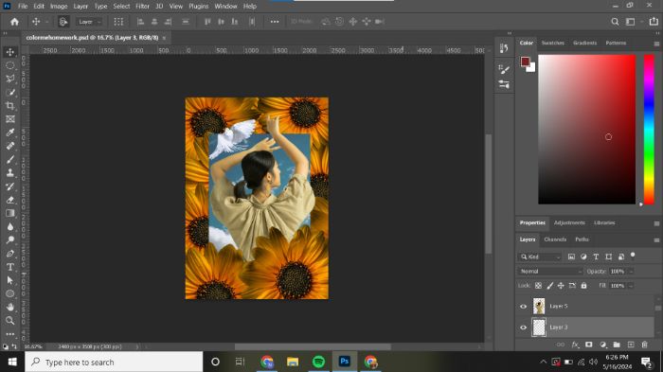This screenshot has width=663, height=372.
Task: Select the Clone Stamp tool
Action: point(10,173)
